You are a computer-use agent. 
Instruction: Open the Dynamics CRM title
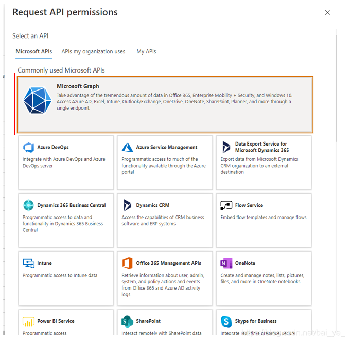tap(153, 205)
